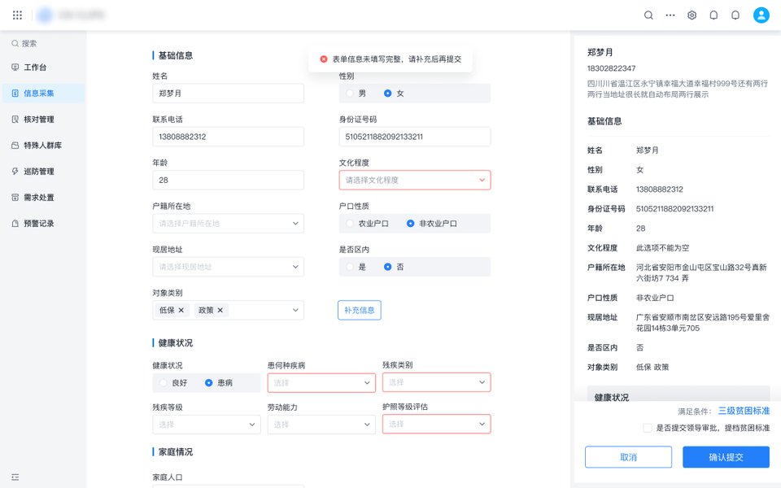Open the 现居地址 dropdown

(228, 267)
